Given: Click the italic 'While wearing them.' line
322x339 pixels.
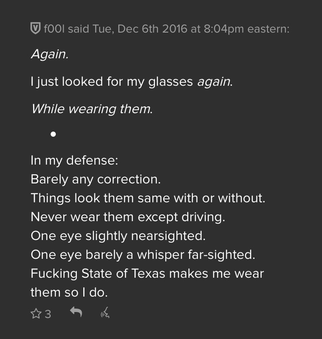Looking at the screenshot, I should pyautogui.click(x=91, y=109).
